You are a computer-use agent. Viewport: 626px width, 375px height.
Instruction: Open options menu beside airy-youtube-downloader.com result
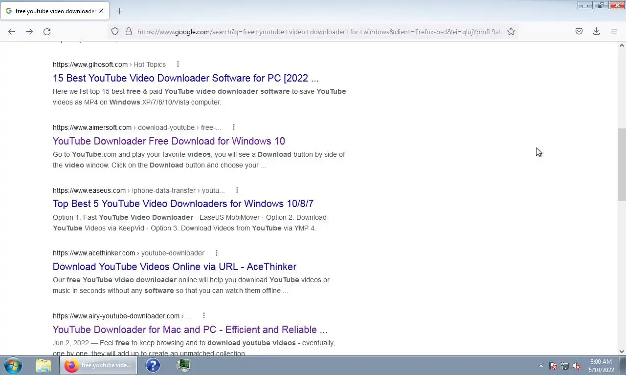coord(204,315)
